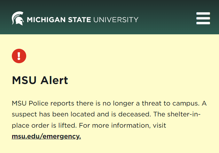Visit the msu.edu/emergency link
The height and width of the screenshot is (153, 219).
pyautogui.click(x=46, y=136)
